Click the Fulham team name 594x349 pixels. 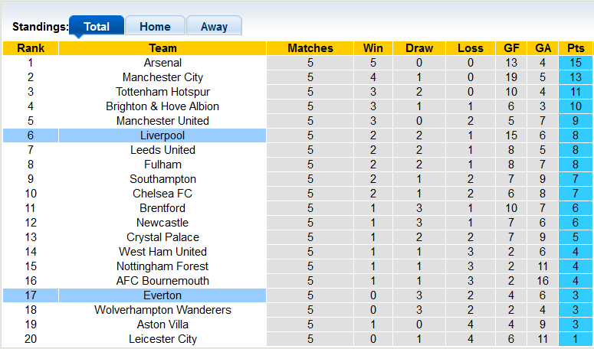click(162, 165)
